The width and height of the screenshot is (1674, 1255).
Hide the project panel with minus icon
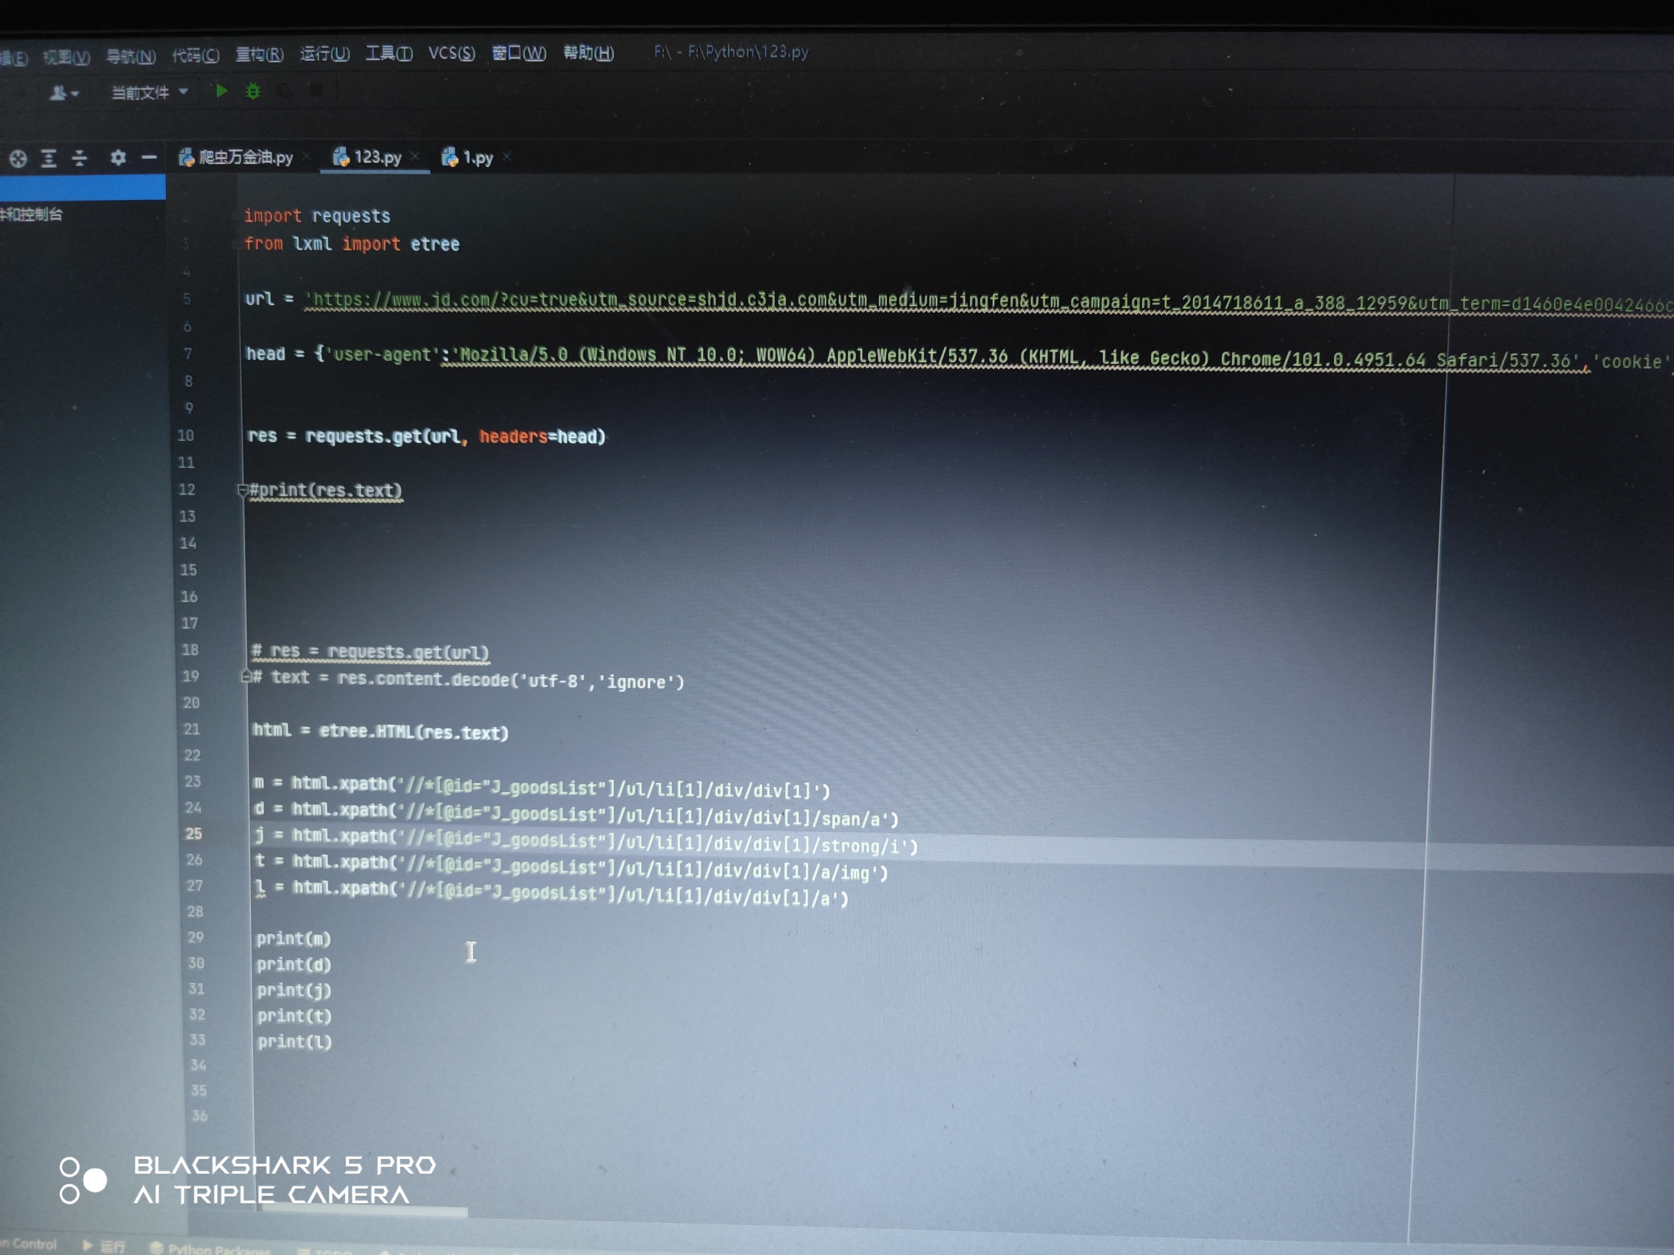point(149,157)
